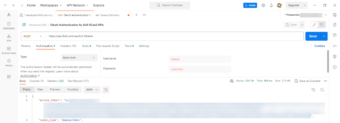The width and height of the screenshot is (340, 123).
Task: Open the Save options dropdown arrow
Action: tap(302, 25)
